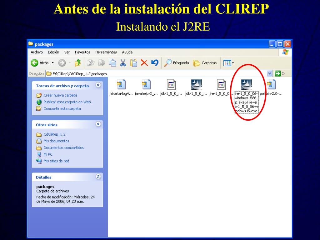Open Búsqueda search pane
This screenshot has height=240, width=320.
pyautogui.click(x=177, y=62)
